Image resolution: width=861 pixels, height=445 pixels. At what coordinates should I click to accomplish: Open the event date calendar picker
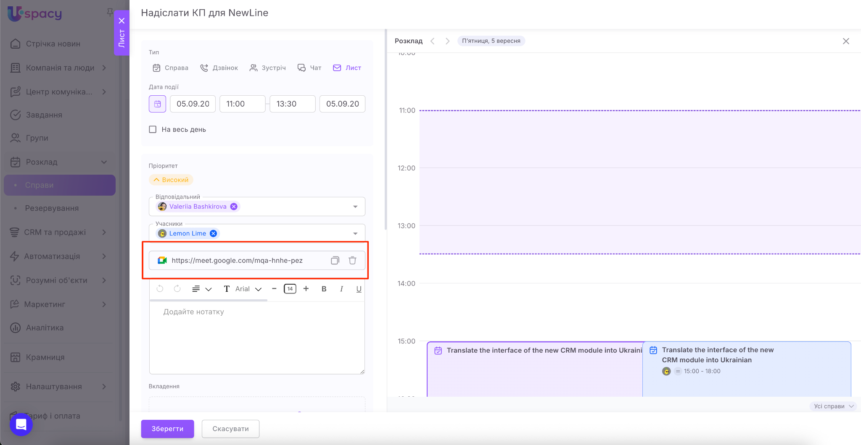coord(157,104)
